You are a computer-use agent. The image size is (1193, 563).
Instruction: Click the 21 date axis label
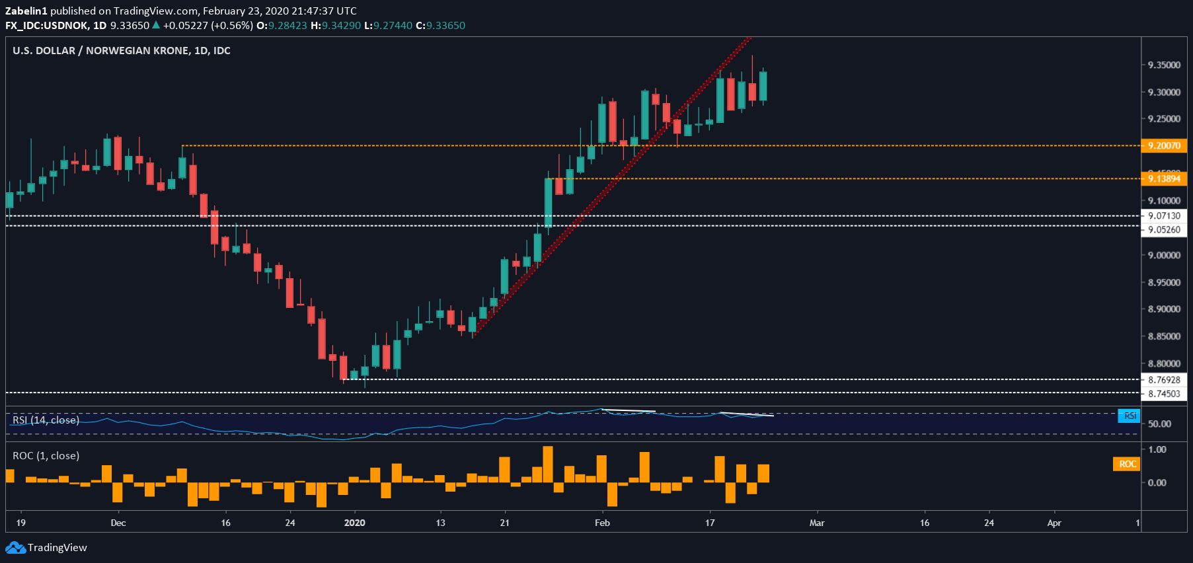click(x=505, y=523)
